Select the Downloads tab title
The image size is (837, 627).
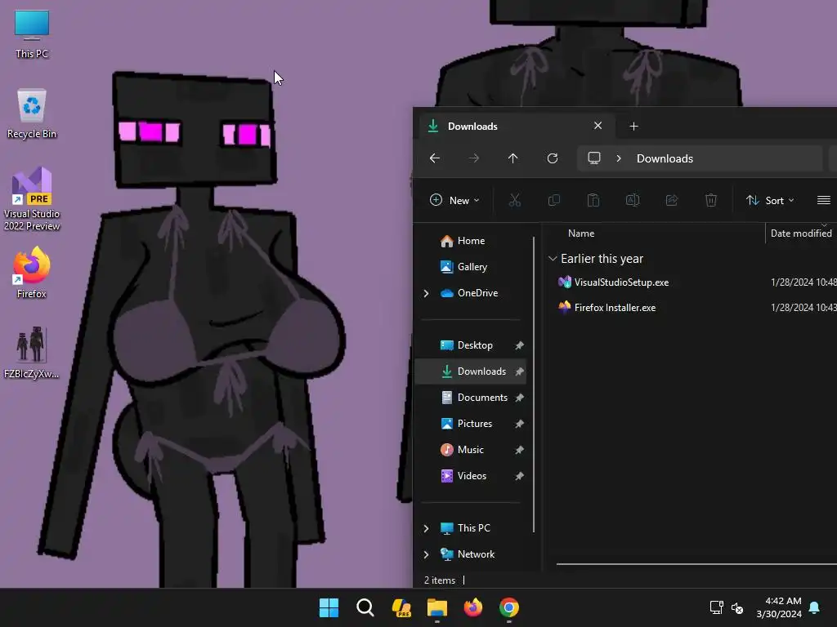point(472,127)
